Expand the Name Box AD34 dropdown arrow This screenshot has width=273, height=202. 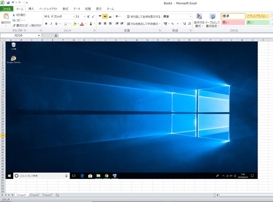(x=39, y=35)
